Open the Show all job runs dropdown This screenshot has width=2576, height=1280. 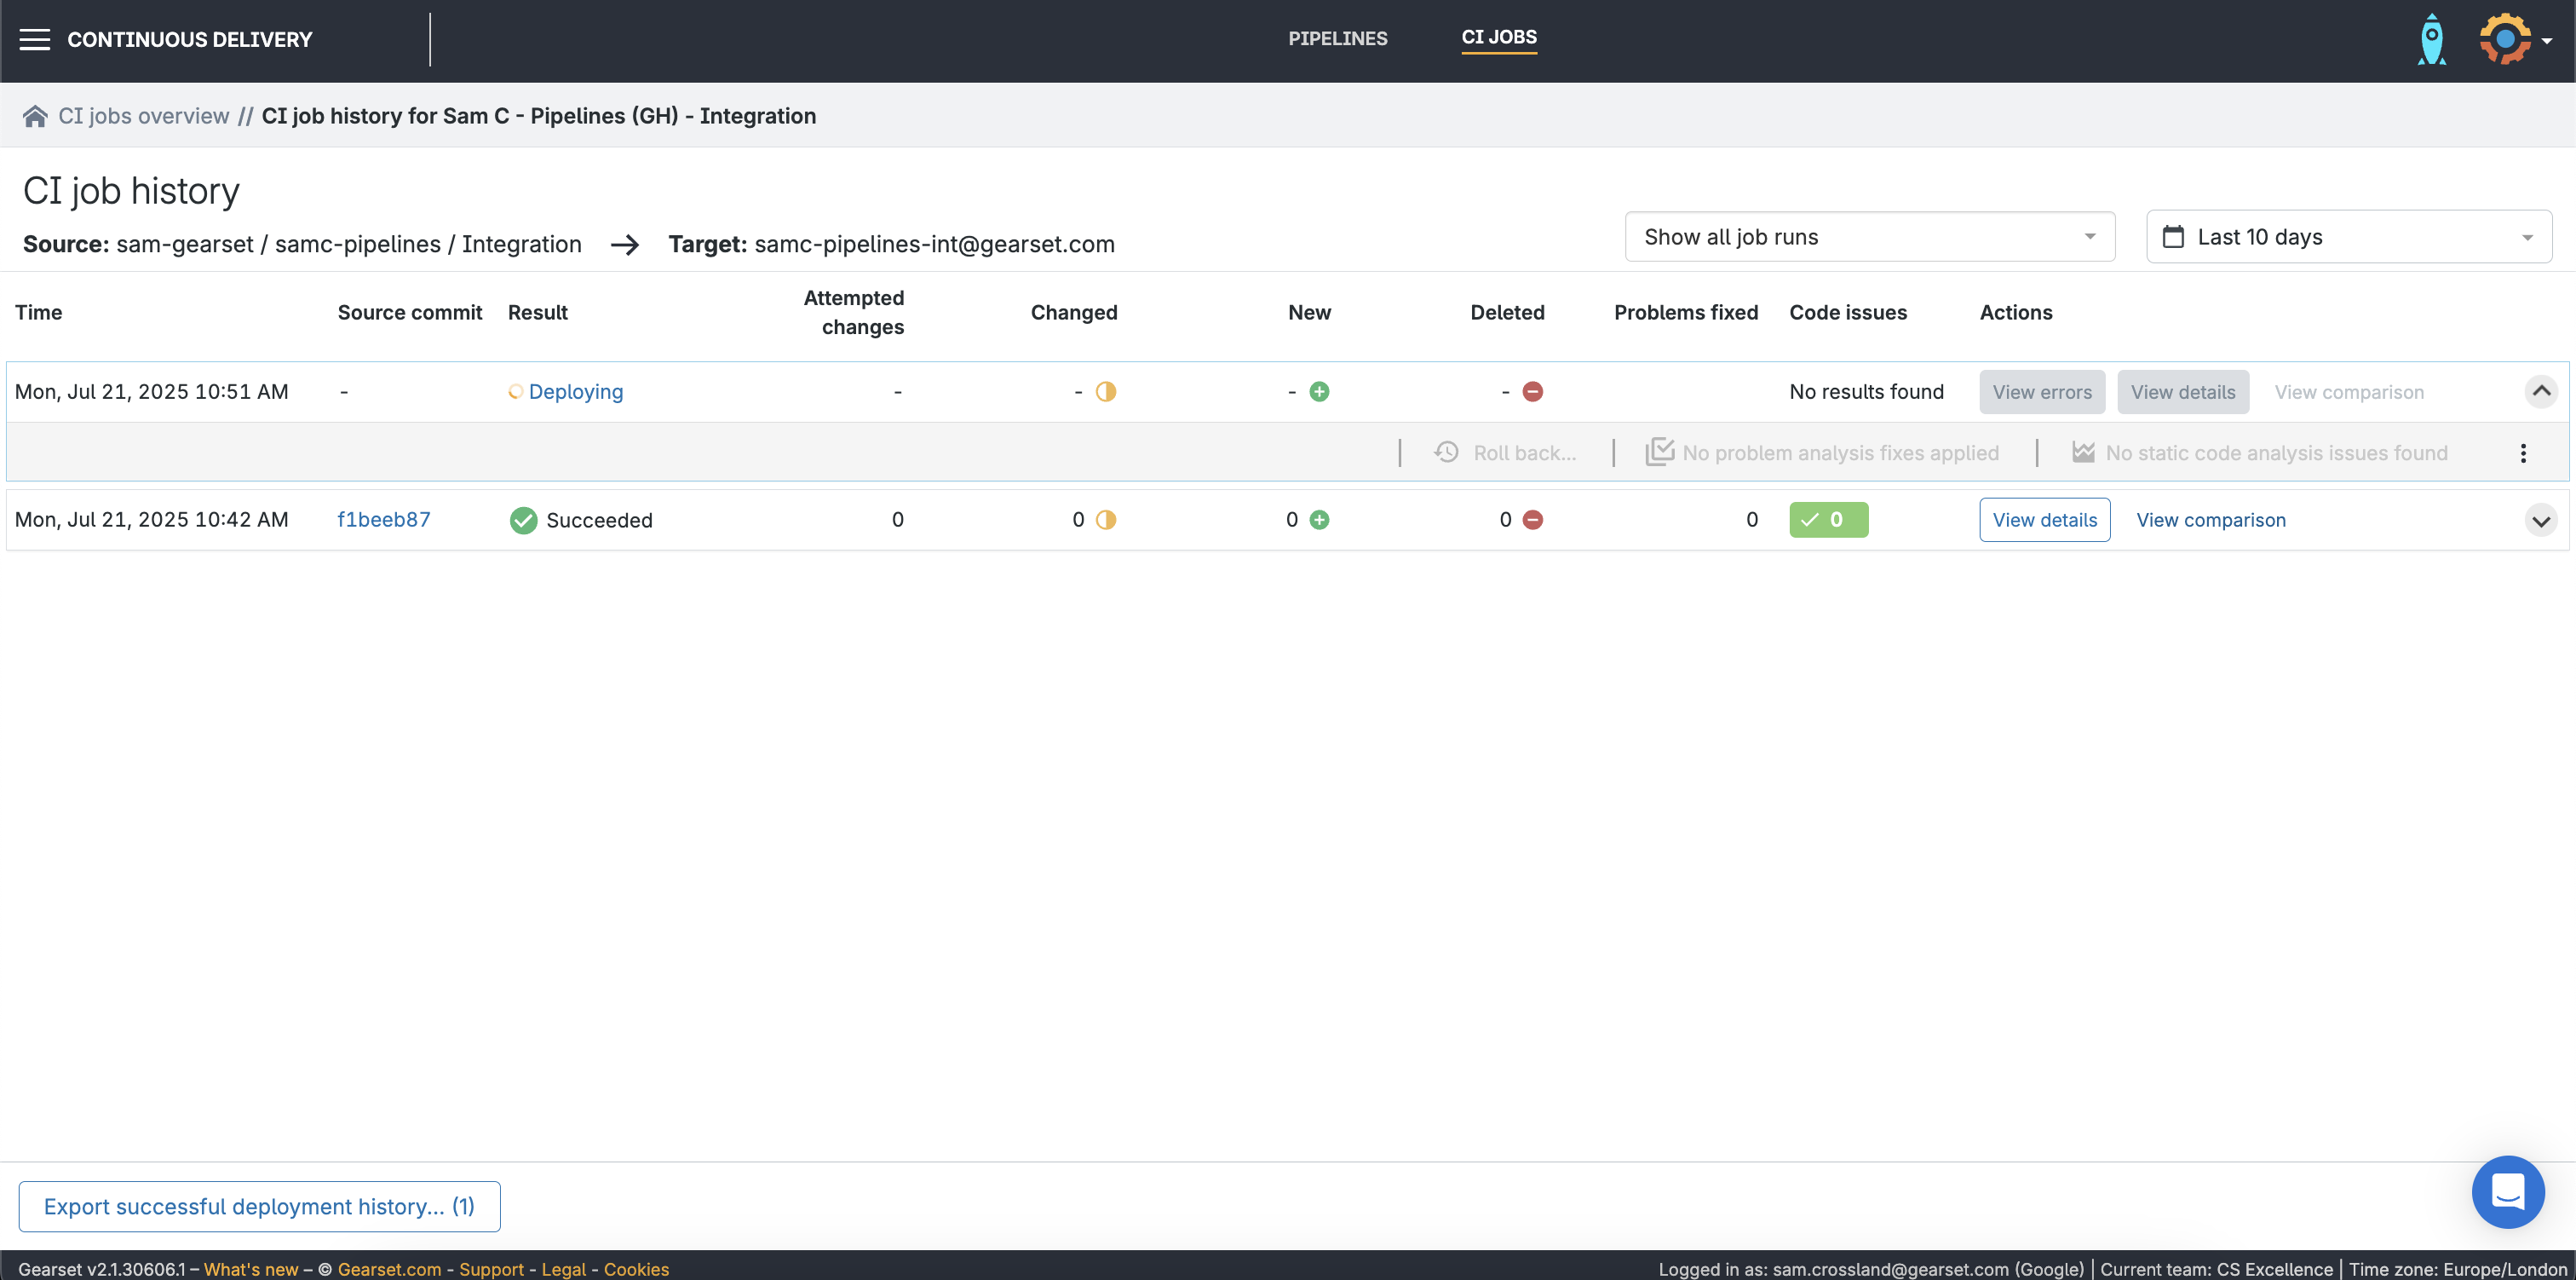[x=1869, y=237]
